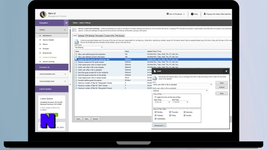Open Help via the question mark icon

tap(192, 14)
